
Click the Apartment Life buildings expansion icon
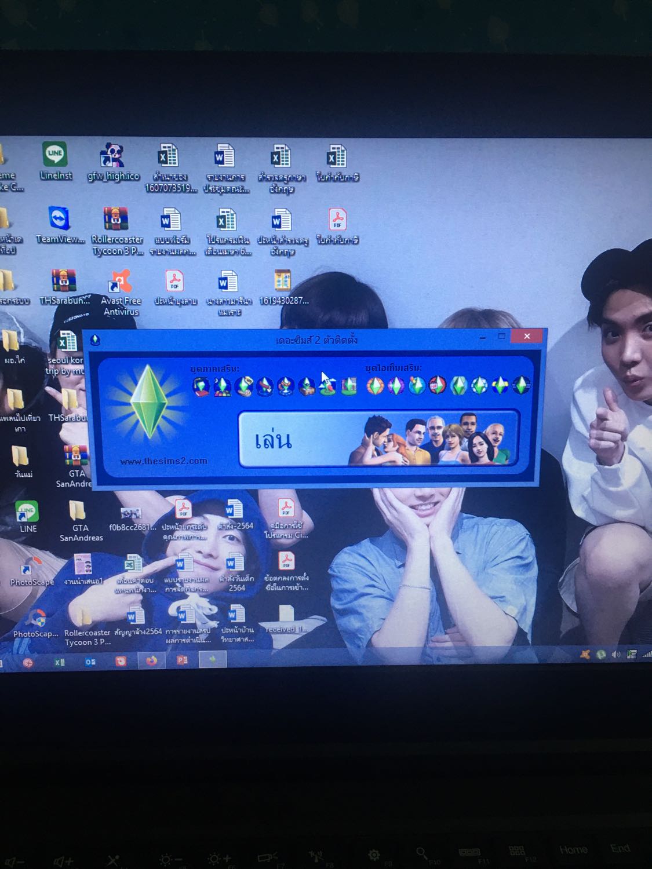point(348,386)
